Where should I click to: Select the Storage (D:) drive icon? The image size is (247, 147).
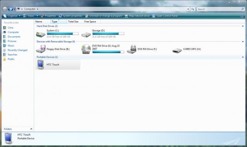pyautogui.click(x=86, y=34)
